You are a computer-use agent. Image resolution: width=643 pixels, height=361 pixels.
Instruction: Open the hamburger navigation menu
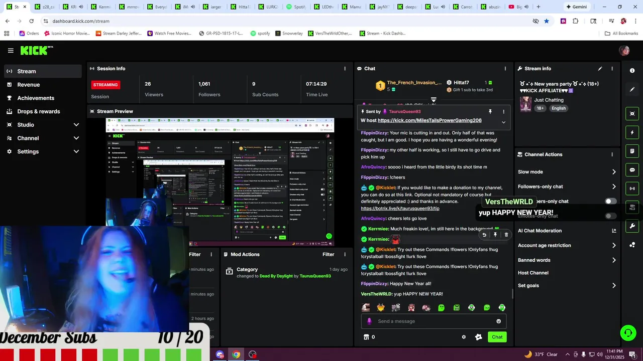[11, 51]
